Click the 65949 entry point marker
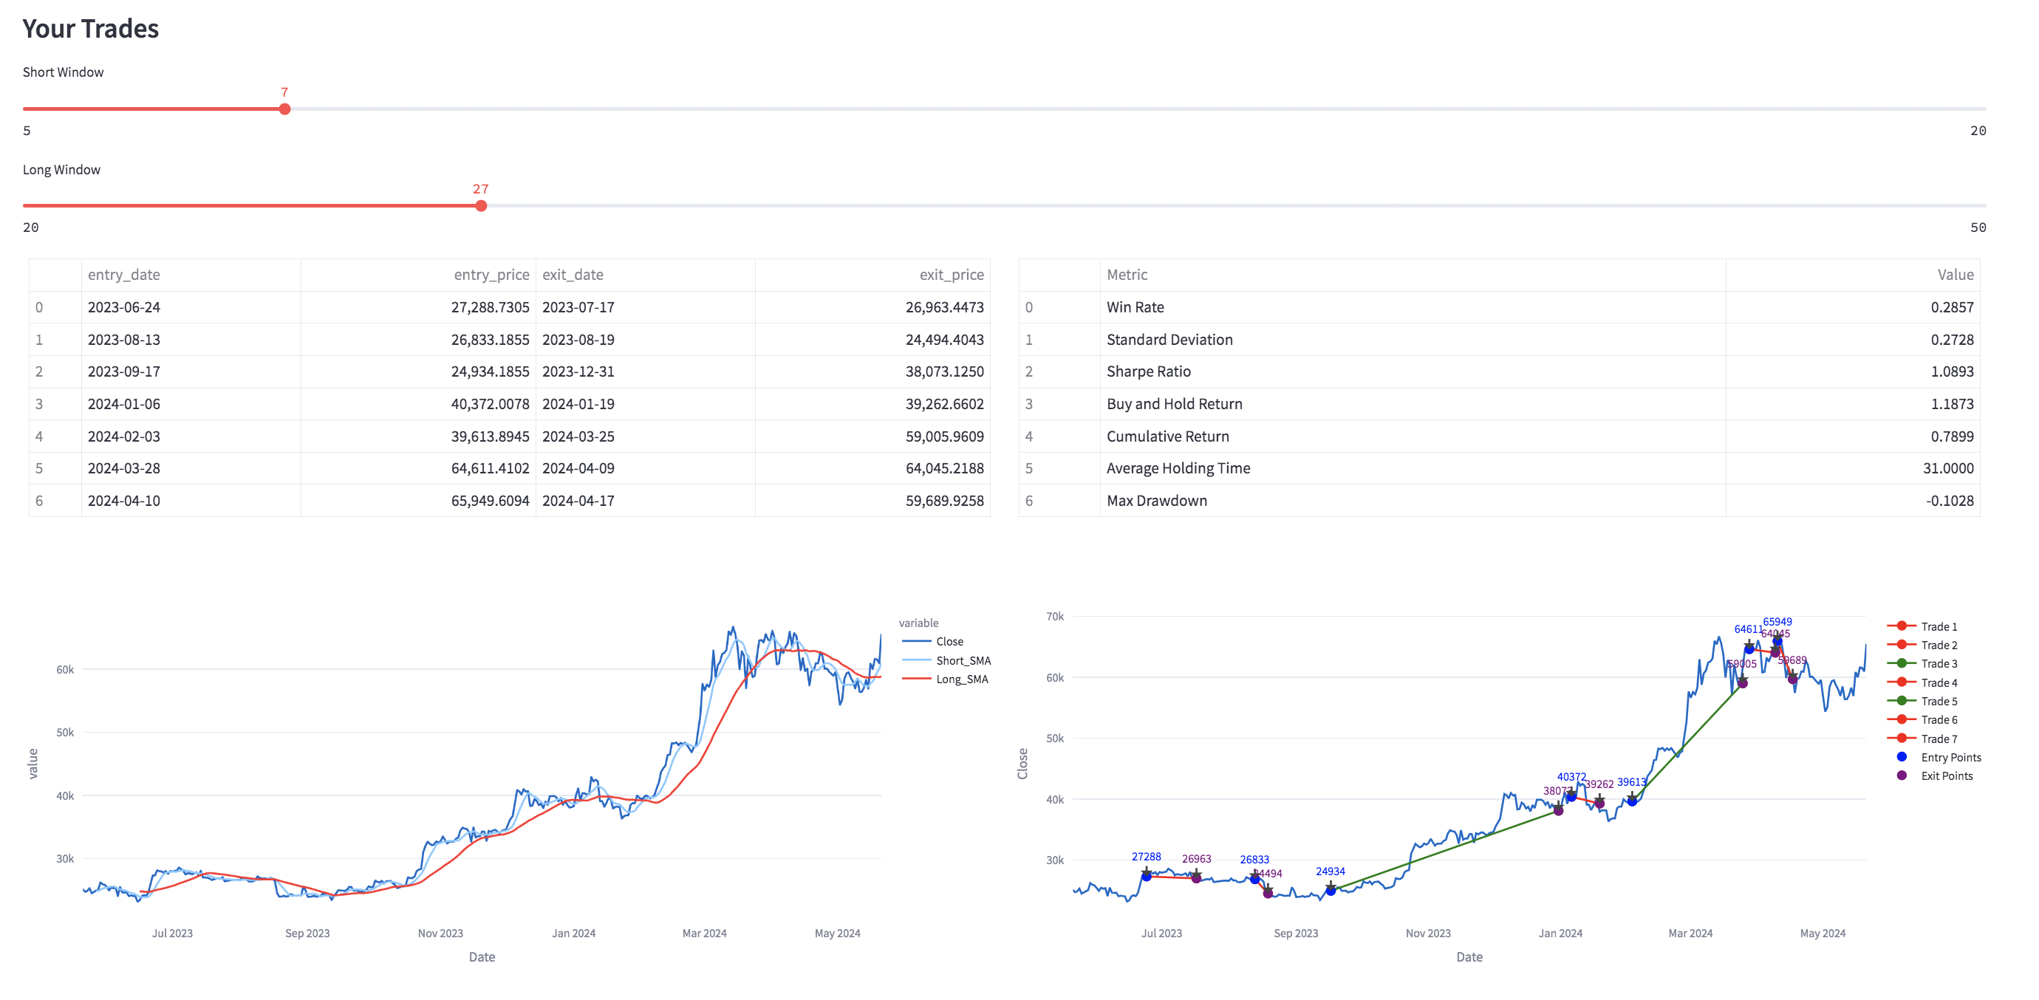The height and width of the screenshot is (1000, 2039). click(x=1777, y=641)
